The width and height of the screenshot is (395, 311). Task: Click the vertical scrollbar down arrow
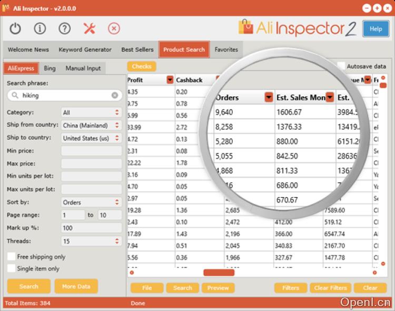(x=383, y=264)
